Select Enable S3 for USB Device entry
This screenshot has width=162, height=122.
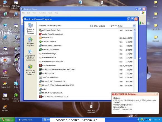[86, 46]
